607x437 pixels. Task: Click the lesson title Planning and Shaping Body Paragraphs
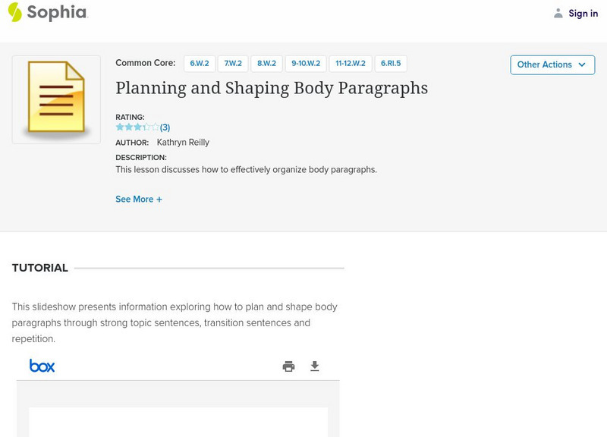click(272, 88)
